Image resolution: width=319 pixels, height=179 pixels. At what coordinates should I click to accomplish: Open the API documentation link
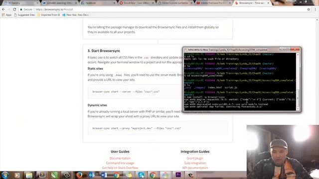[195, 168]
